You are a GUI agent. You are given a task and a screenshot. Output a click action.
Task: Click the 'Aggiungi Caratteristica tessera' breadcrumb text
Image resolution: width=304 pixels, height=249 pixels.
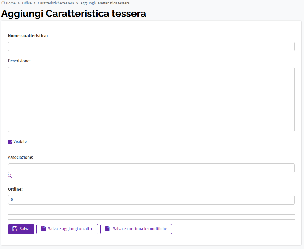coord(105,3)
